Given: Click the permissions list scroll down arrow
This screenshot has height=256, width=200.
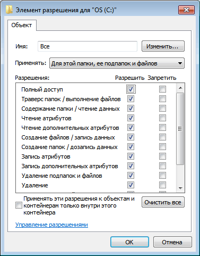Looking at the screenshot, I should 180,188.
